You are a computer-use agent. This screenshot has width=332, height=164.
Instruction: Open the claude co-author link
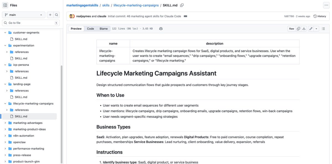point(102,16)
